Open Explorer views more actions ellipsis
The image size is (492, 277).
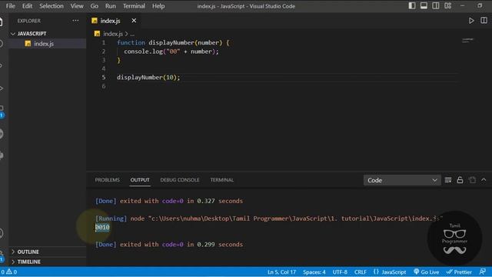75,21
